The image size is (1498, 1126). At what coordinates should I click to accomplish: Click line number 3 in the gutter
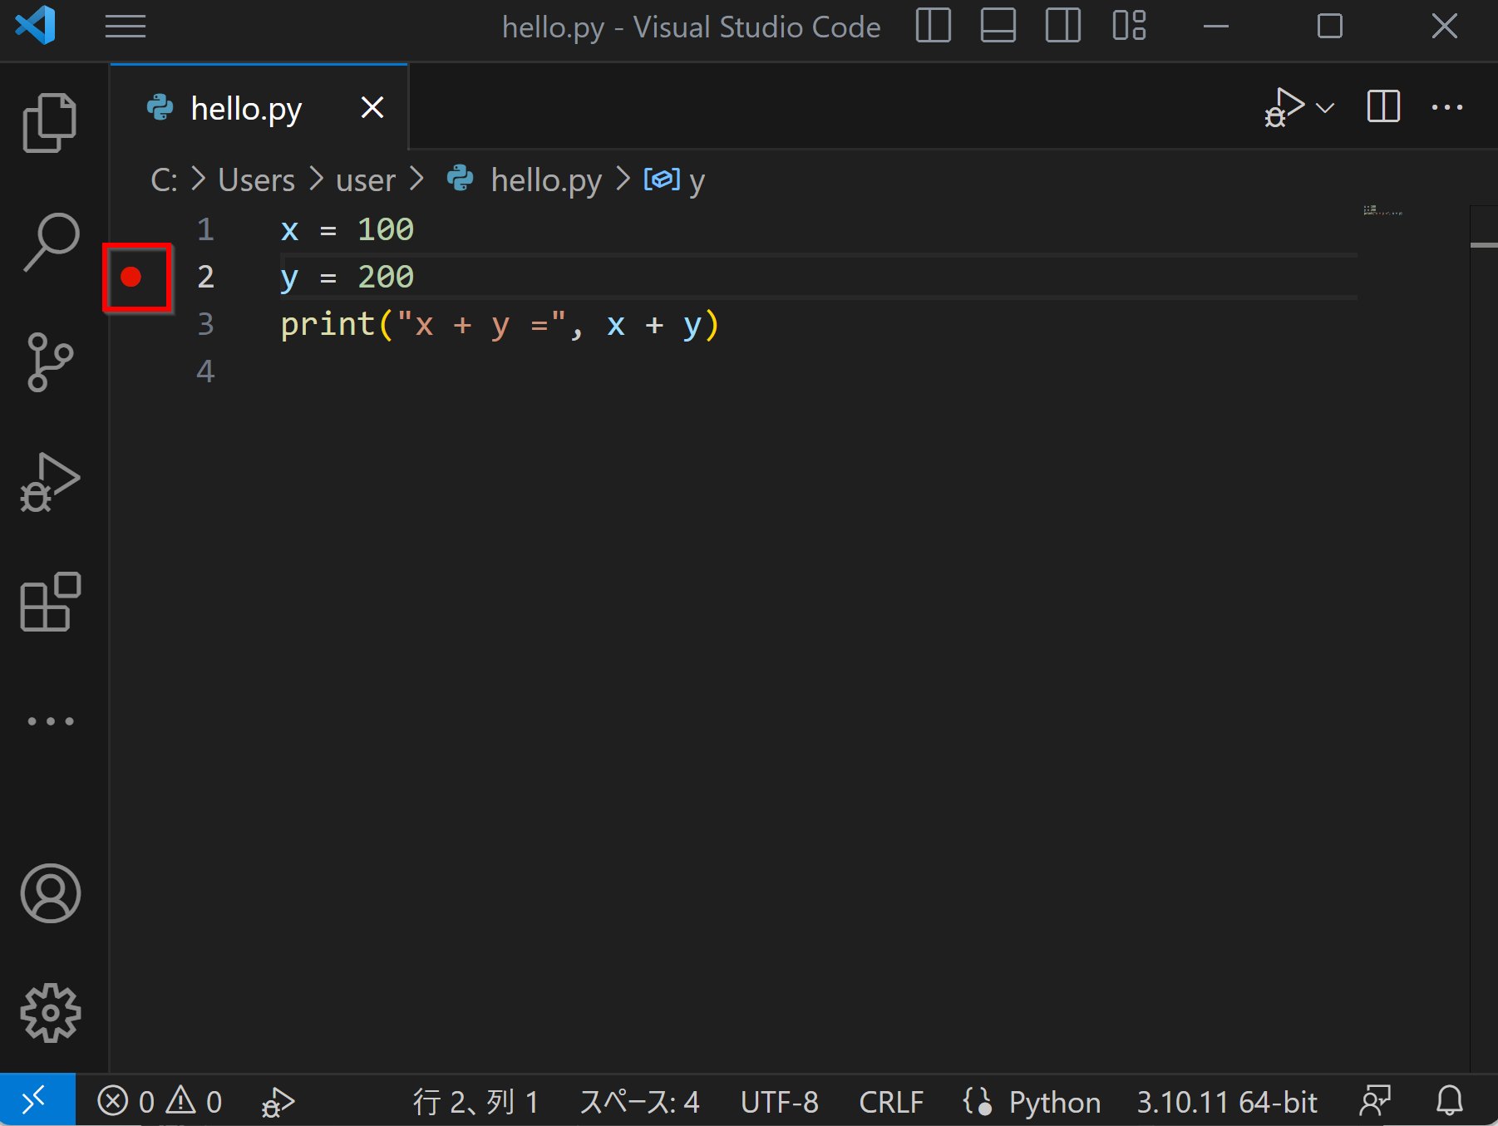click(205, 324)
